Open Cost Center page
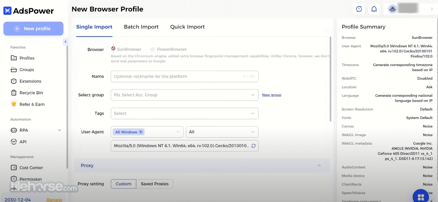 click(x=31, y=168)
